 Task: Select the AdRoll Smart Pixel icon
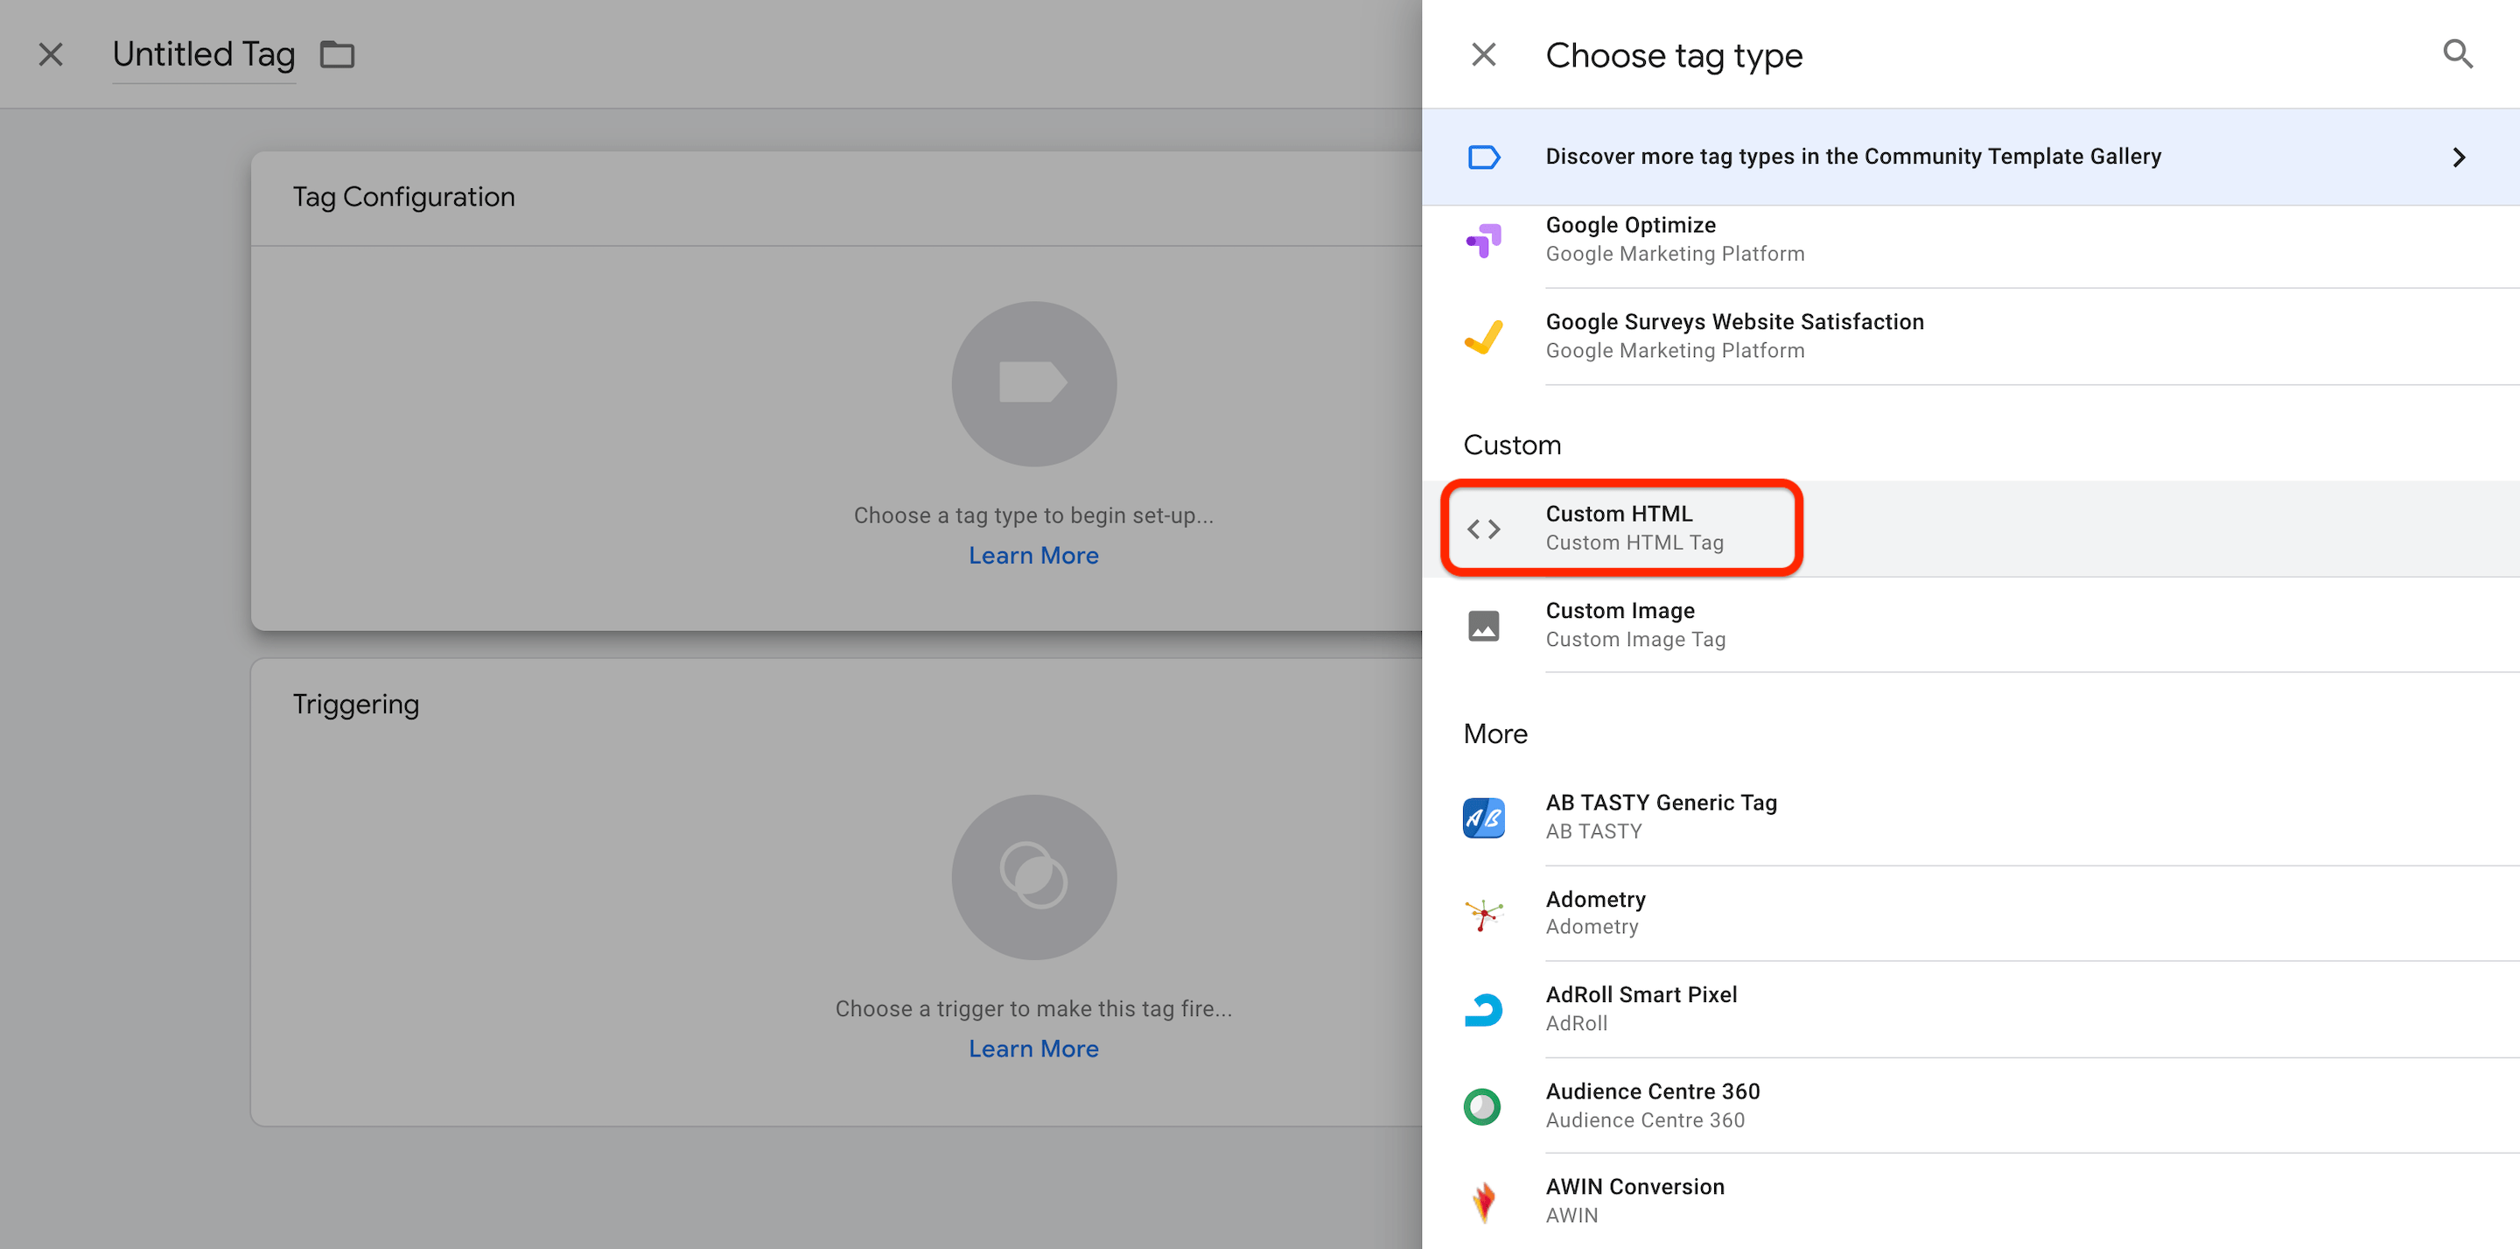point(1483,1009)
